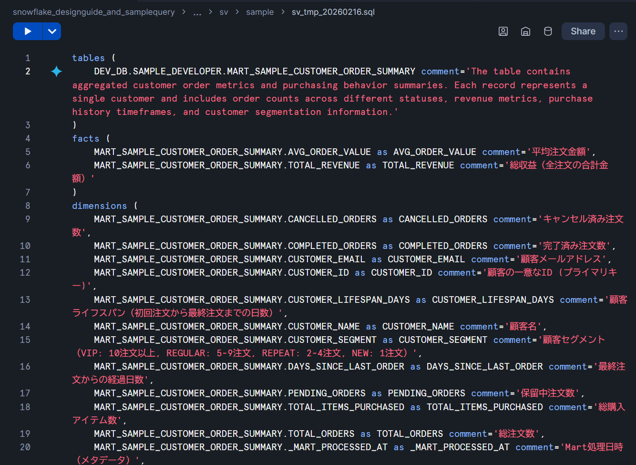Open the sample folder breadcrumb
This screenshot has height=465, width=636.
pos(260,12)
